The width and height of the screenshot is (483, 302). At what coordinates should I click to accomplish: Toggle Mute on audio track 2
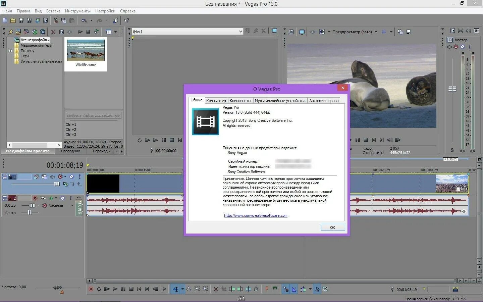62,198
